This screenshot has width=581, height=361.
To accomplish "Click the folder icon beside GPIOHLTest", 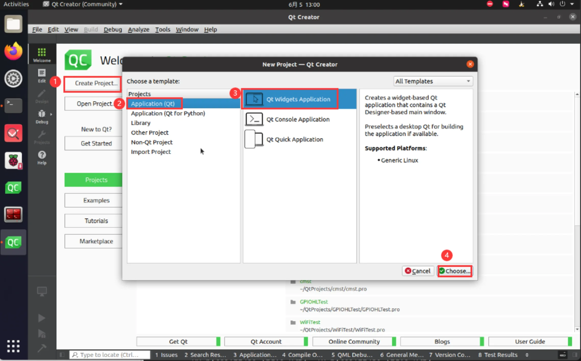I will [293, 302].
